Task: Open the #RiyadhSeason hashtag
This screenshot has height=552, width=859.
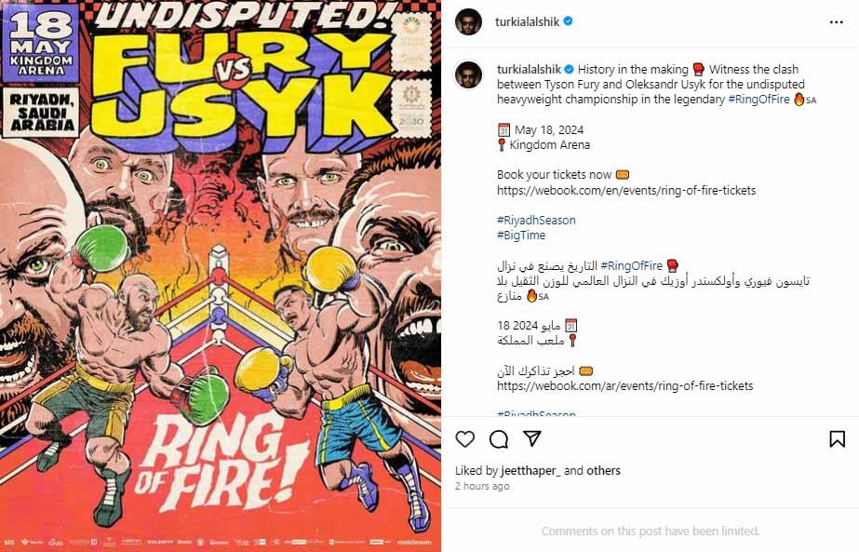Action: [x=536, y=221]
